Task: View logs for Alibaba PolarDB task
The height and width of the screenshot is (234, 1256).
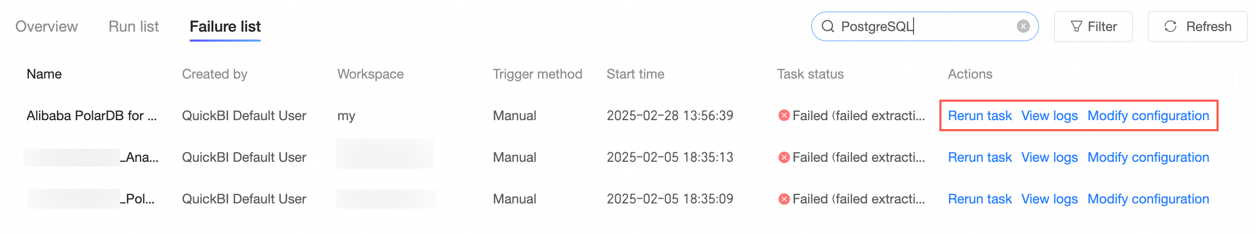Action: point(1049,115)
